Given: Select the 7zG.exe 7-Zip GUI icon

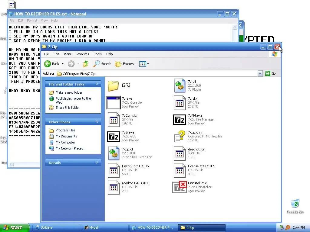Looking at the screenshot, I should (x=114, y=137).
